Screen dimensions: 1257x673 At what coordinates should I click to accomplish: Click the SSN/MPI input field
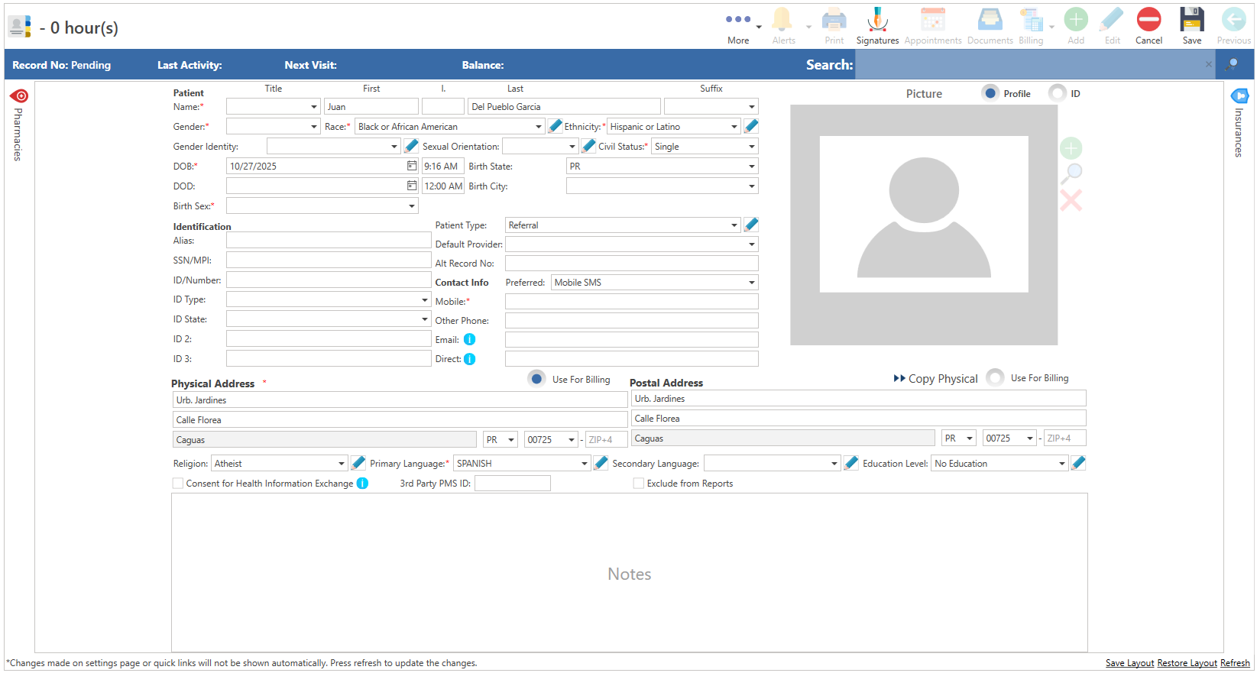[329, 260]
